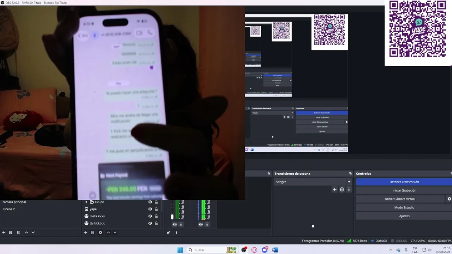This screenshot has height=254, width=452.
Task: Open options menu for first audio channel
Action: 181,224
